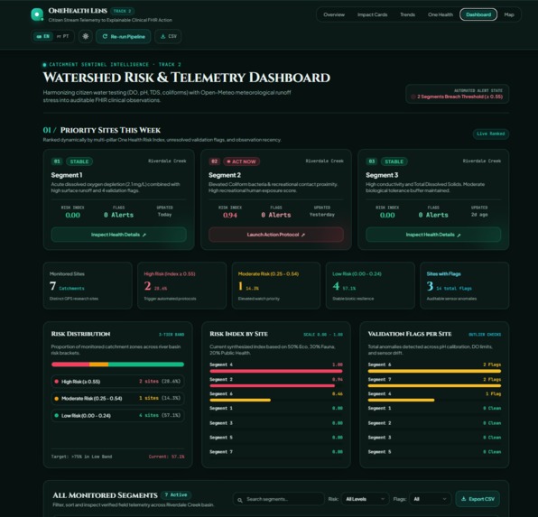The width and height of the screenshot is (538, 517).
Task: Export the segments table as CSV
Action: point(478,499)
